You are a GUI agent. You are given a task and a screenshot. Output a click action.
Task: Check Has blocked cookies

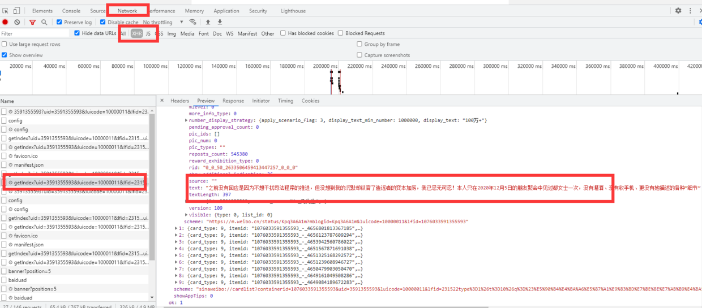click(283, 33)
